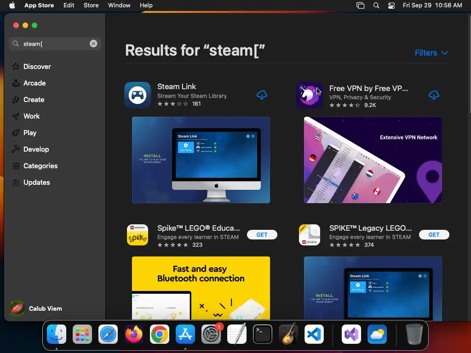Open Launchpad from the Dock
Viewport: 471px width, 353px height.
[82, 334]
